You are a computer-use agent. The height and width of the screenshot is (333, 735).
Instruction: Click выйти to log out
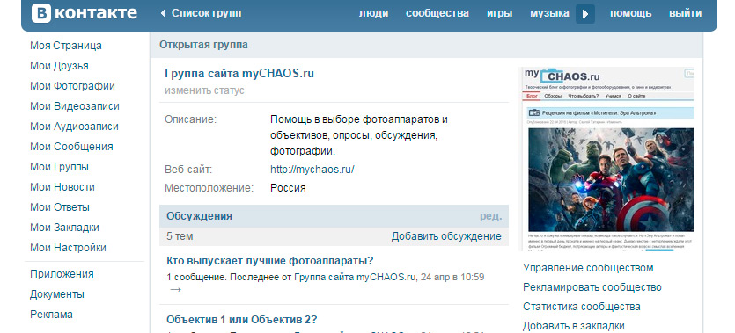click(686, 13)
